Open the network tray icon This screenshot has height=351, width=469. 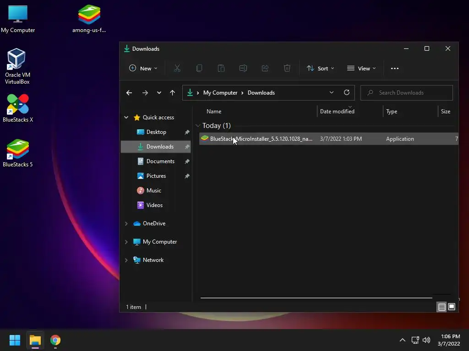coord(415,340)
